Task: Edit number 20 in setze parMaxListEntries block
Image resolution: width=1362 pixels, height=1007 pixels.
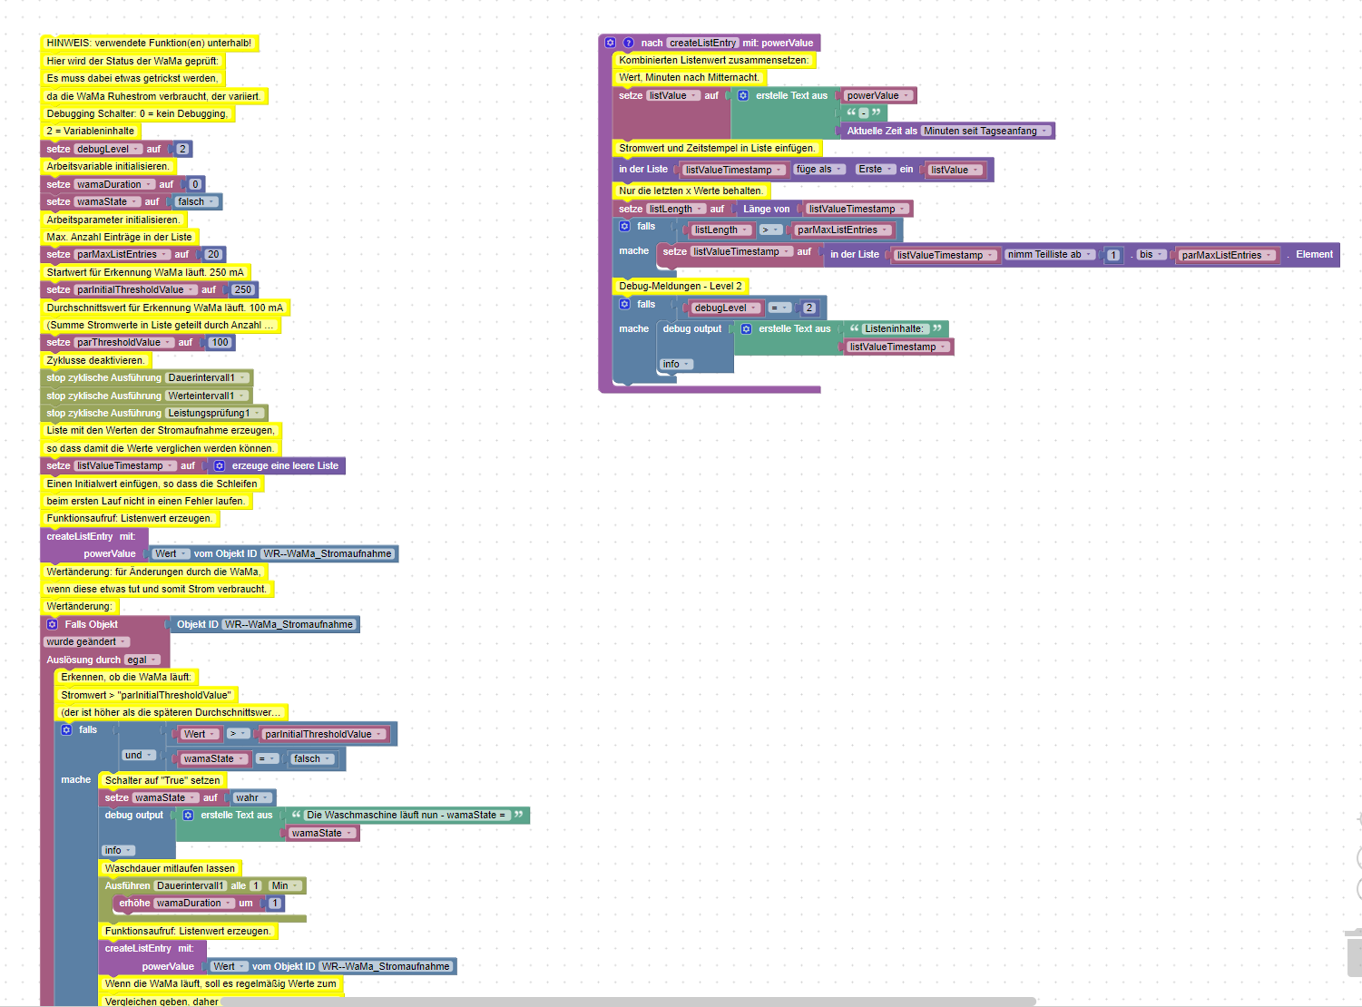Action: tap(213, 255)
